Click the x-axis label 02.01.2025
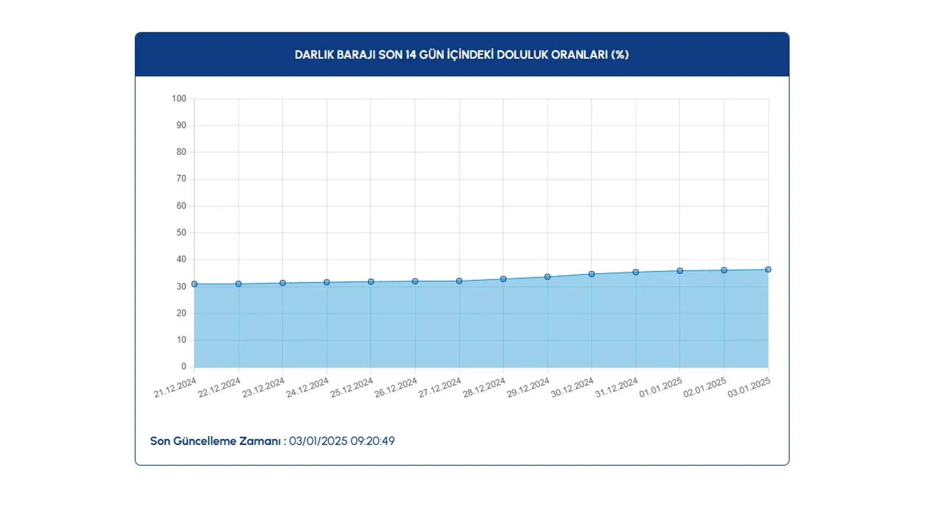The height and width of the screenshot is (522, 929). coord(704,387)
